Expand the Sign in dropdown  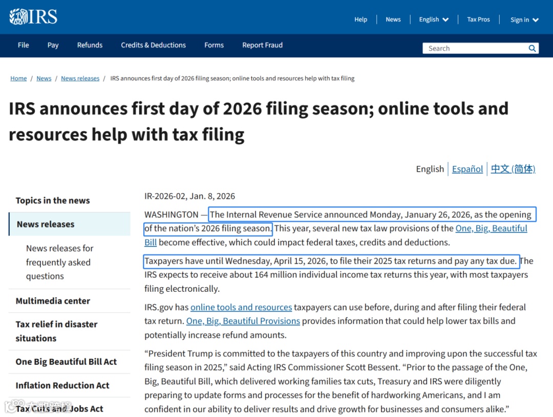524,20
